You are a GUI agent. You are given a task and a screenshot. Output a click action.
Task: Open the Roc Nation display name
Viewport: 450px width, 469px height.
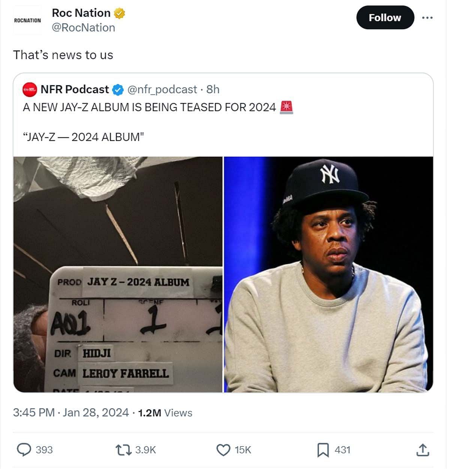[x=81, y=13]
